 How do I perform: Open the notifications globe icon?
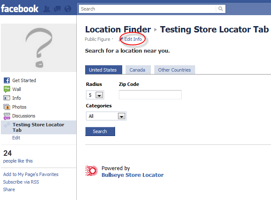[x=68, y=9]
